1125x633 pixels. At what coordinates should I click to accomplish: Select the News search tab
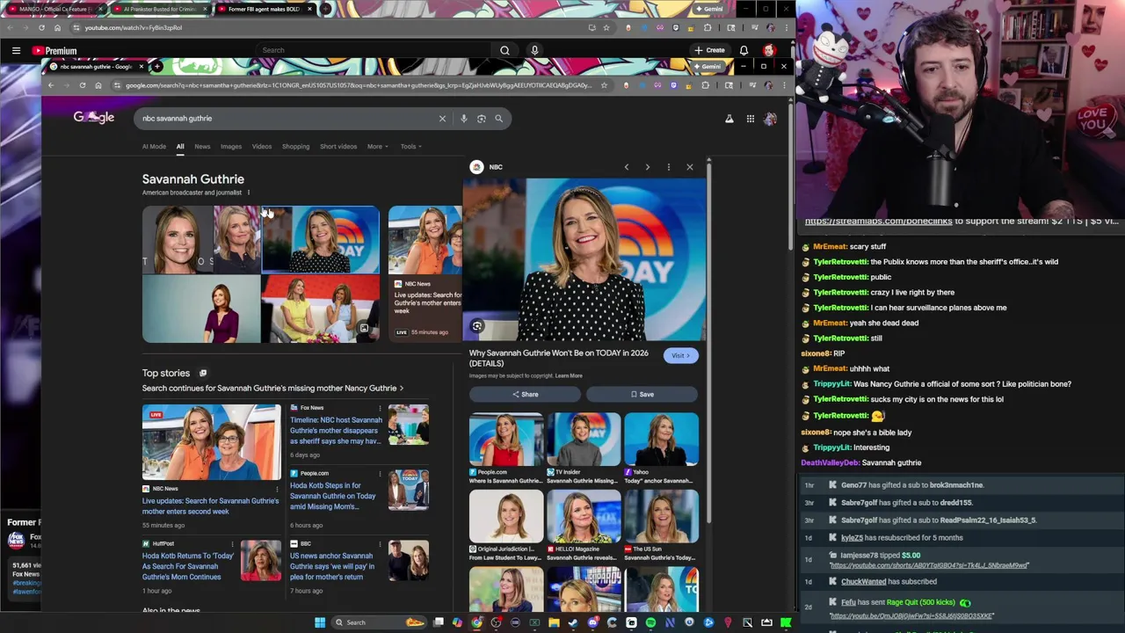202,147
